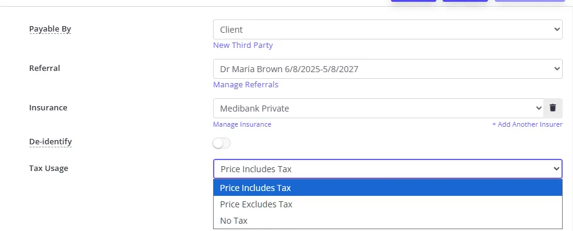Expand the Referral dropdown with Dr Maria Brown
The width and height of the screenshot is (573, 231).
click(x=388, y=69)
